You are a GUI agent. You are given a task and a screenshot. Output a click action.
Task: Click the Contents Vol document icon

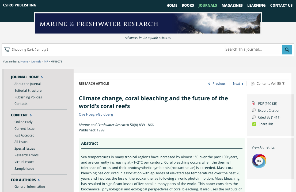click(x=252, y=84)
